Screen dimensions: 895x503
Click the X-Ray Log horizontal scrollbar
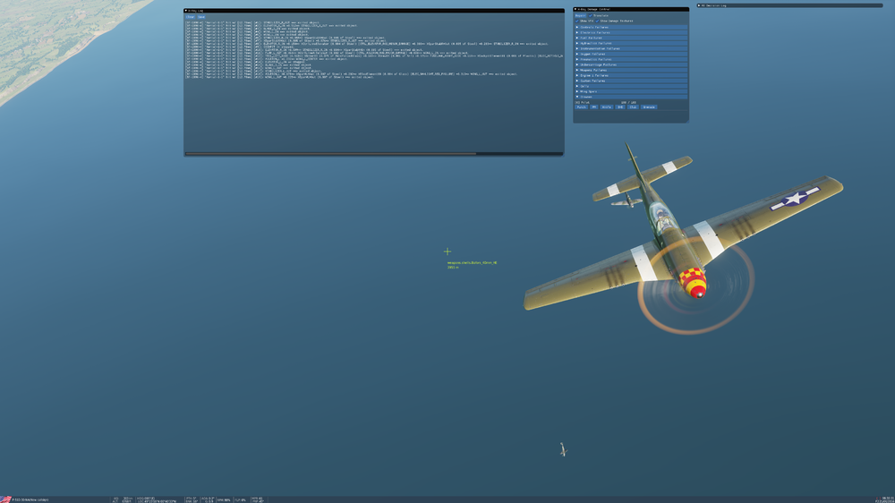click(330, 154)
